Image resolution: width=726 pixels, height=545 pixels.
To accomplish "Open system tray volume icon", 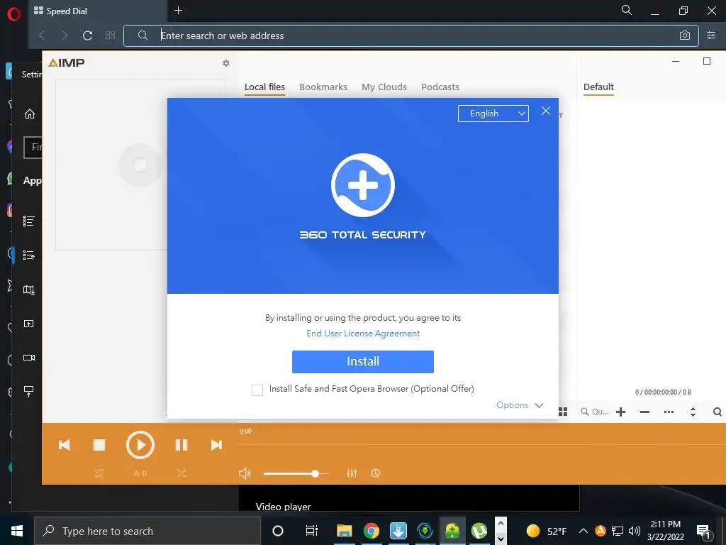I will 635,531.
